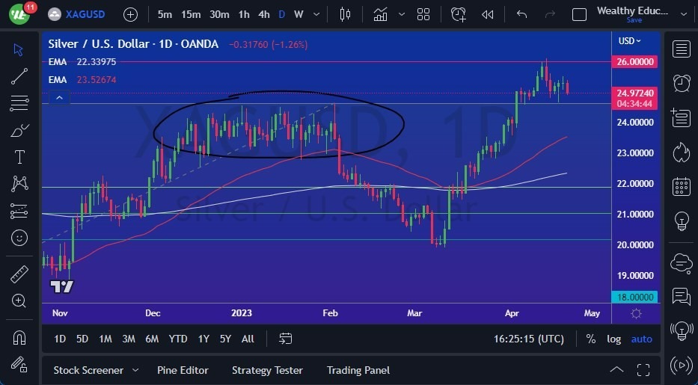Viewport: 698px width, 385px height.
Task: Switch to the 15m timeframe
Action: 191,15
